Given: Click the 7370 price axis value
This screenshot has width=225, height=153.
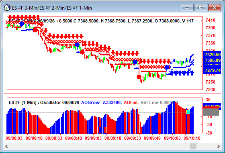Looking at the screenshot, I should point(211,35).
